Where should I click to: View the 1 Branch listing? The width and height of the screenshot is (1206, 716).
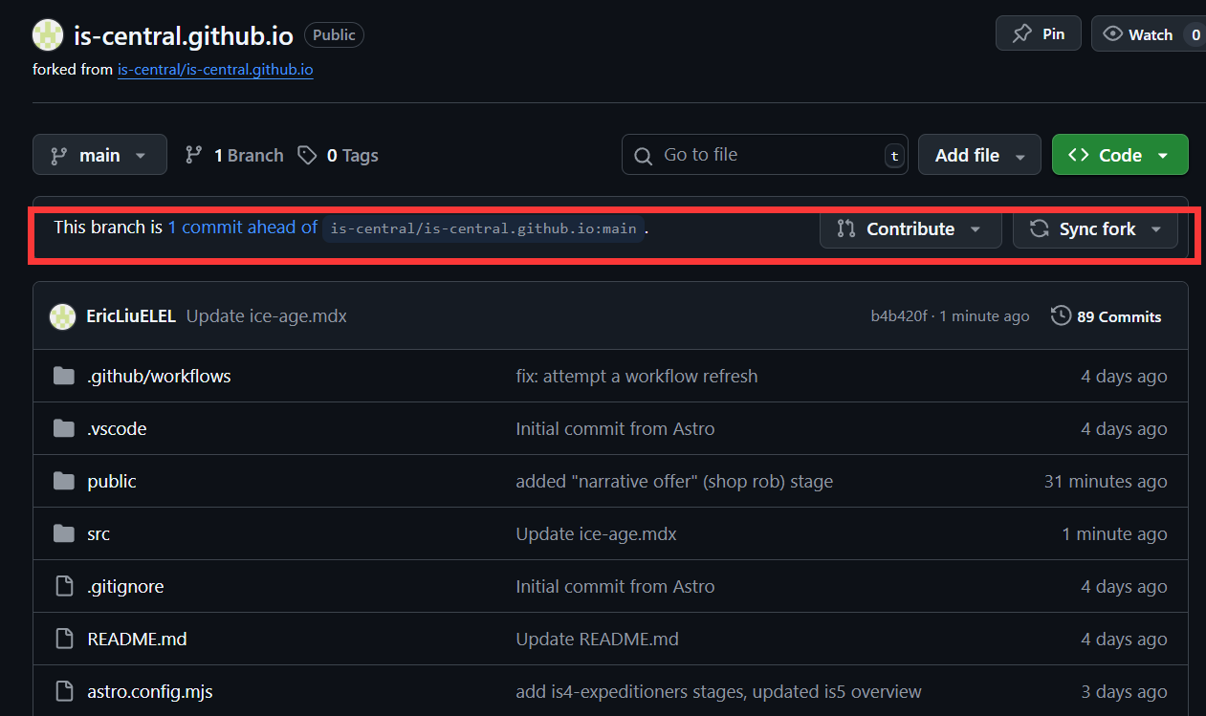point(234,155)
